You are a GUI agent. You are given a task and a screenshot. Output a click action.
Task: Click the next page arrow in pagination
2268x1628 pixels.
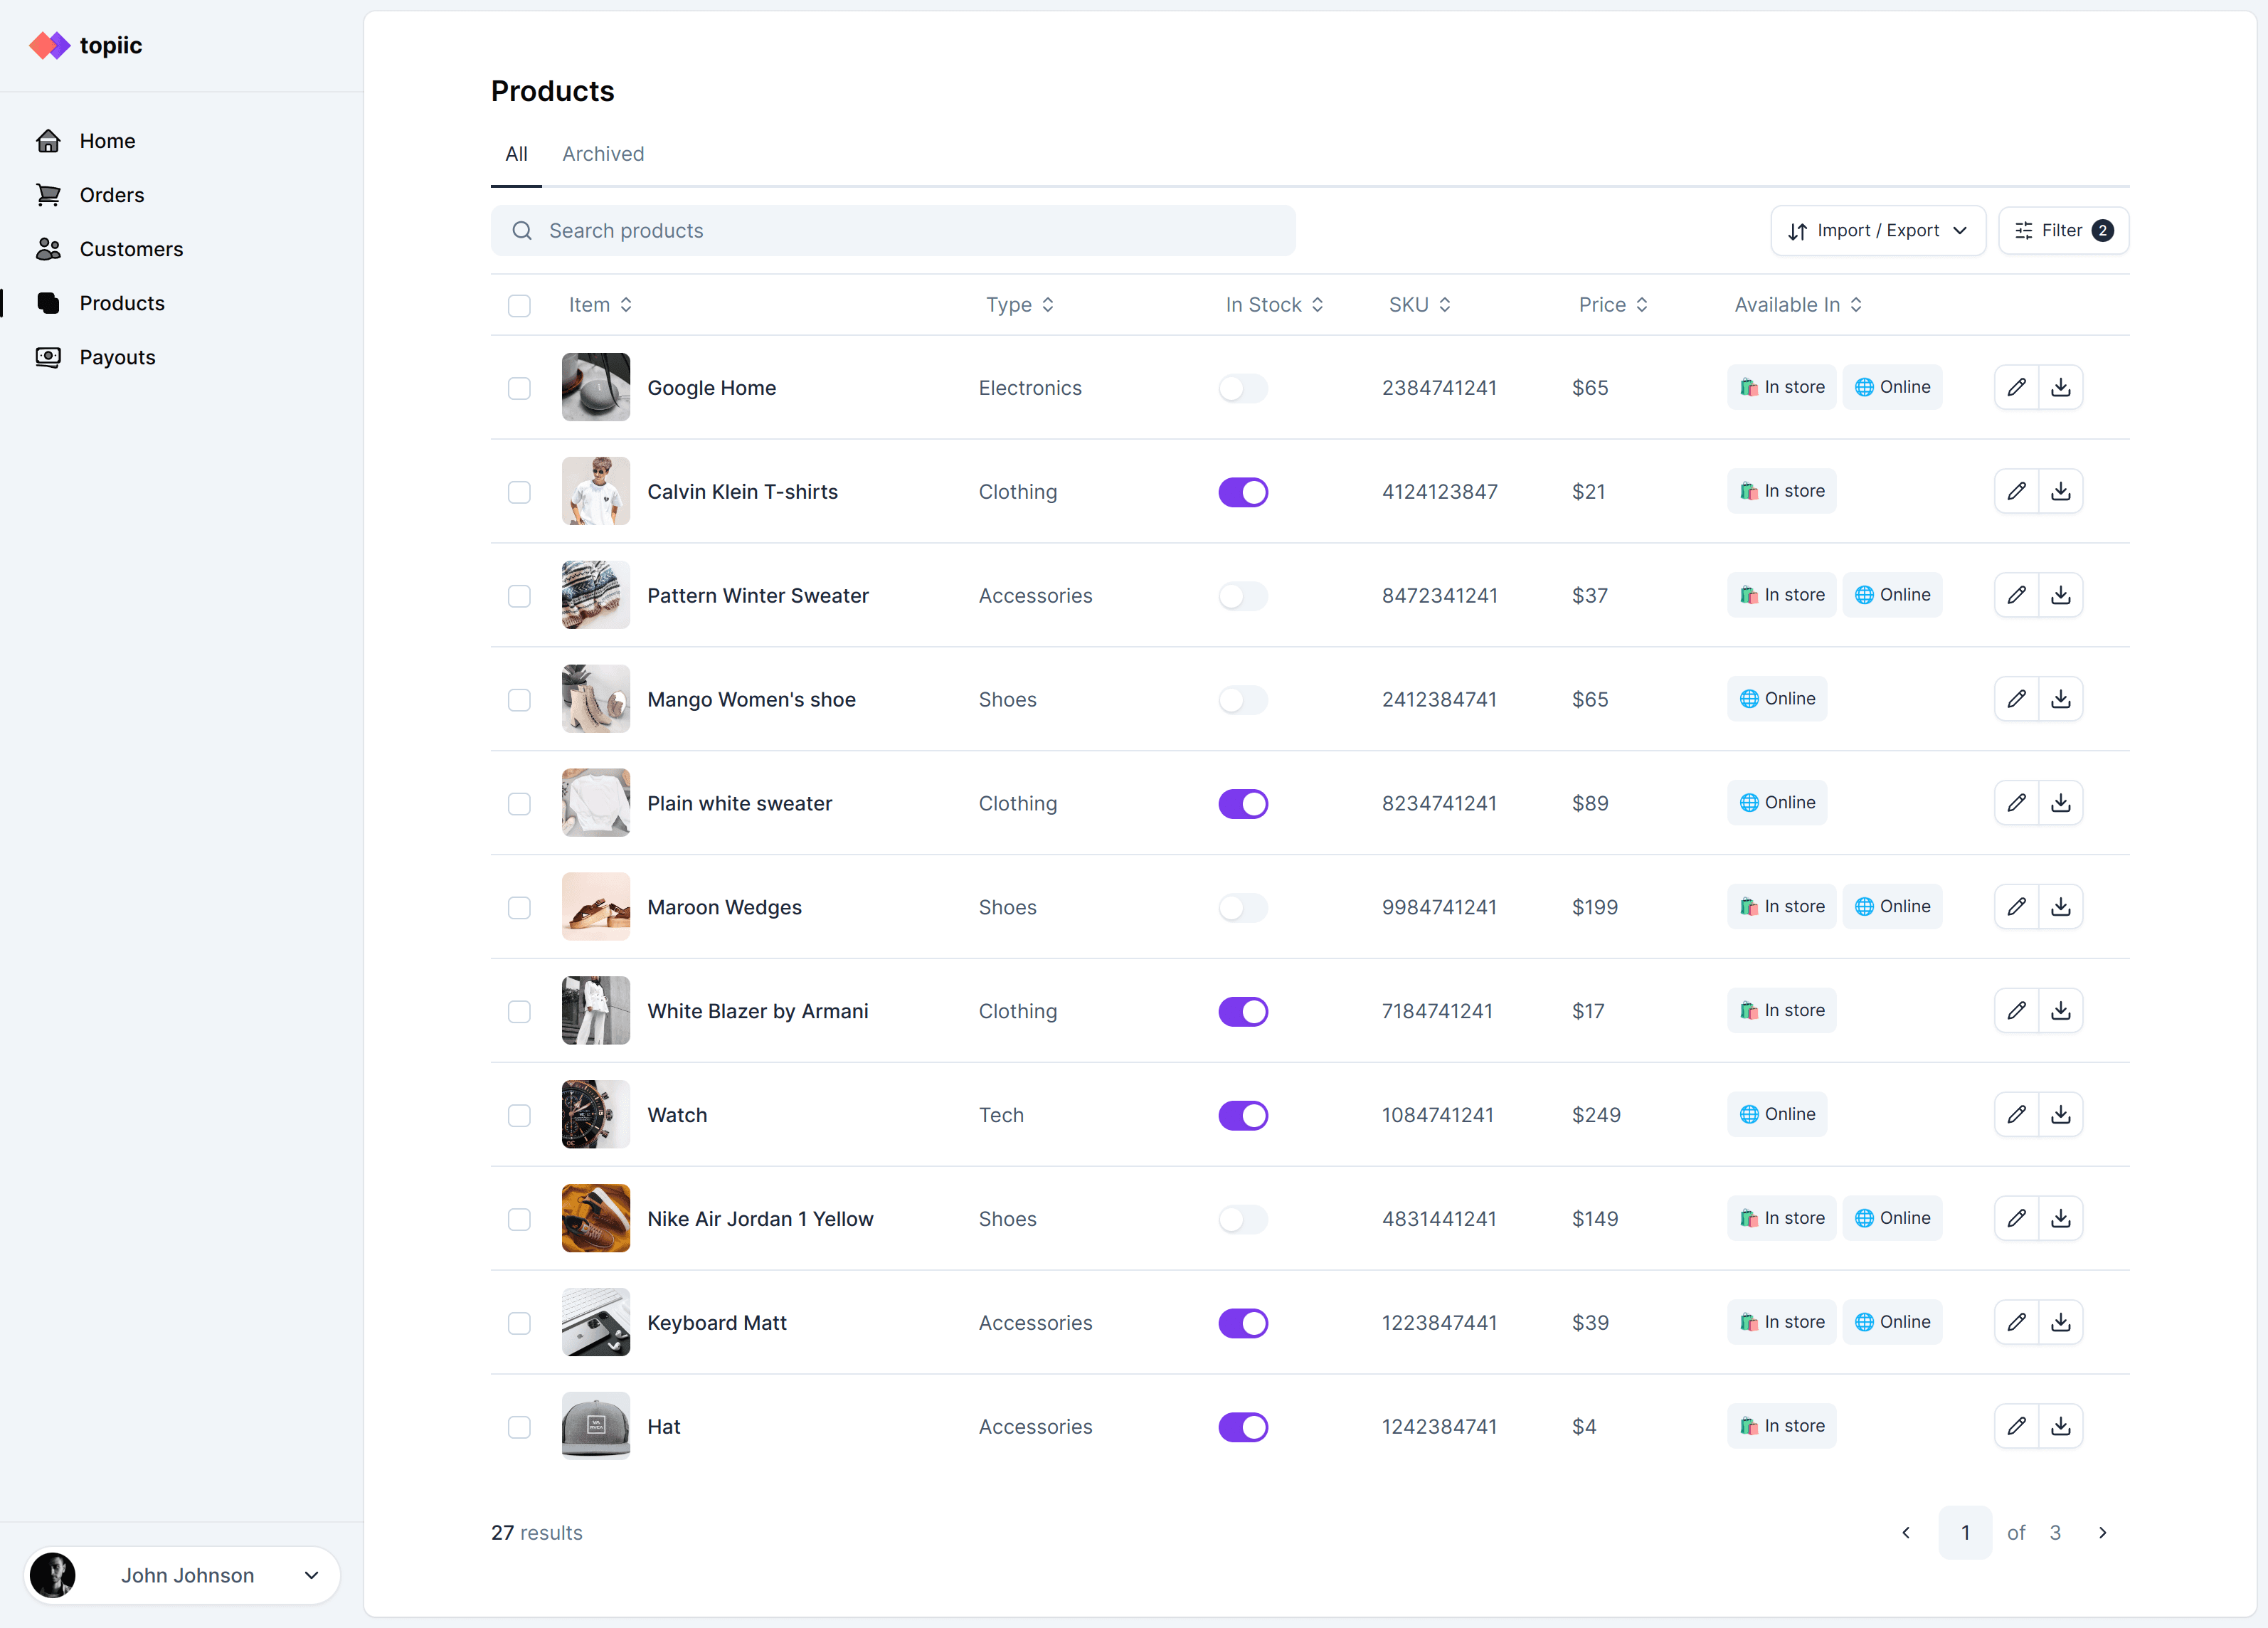2102,1532
